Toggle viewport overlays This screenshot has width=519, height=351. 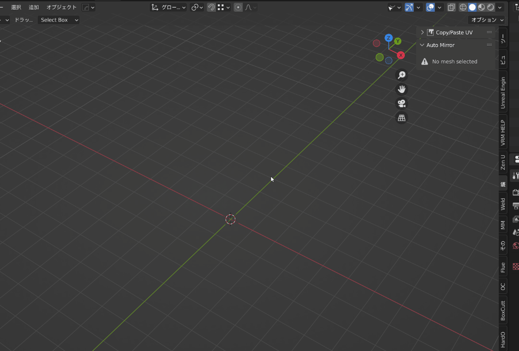pyautogui.click(x=430, y=7)
